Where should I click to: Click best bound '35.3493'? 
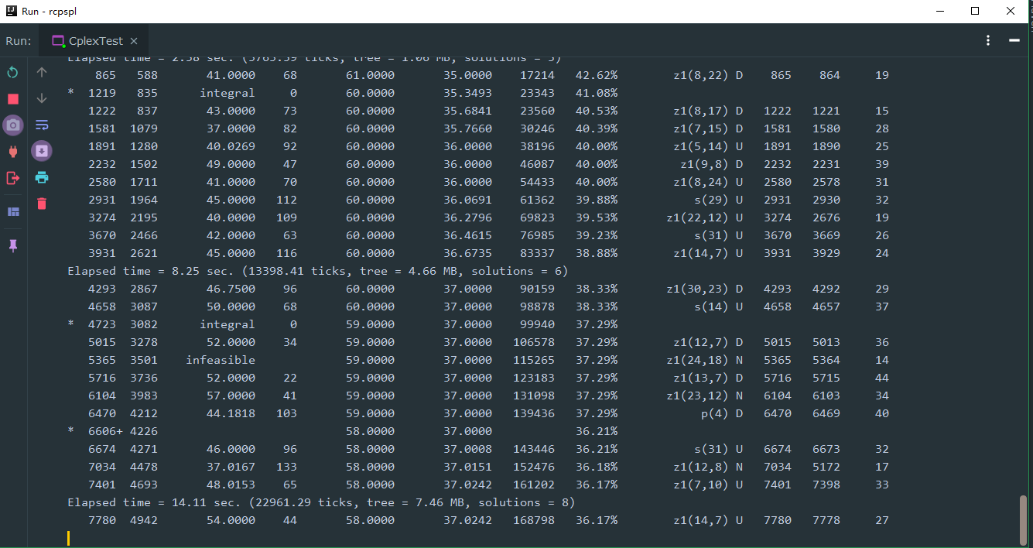(x=467, y=93)
